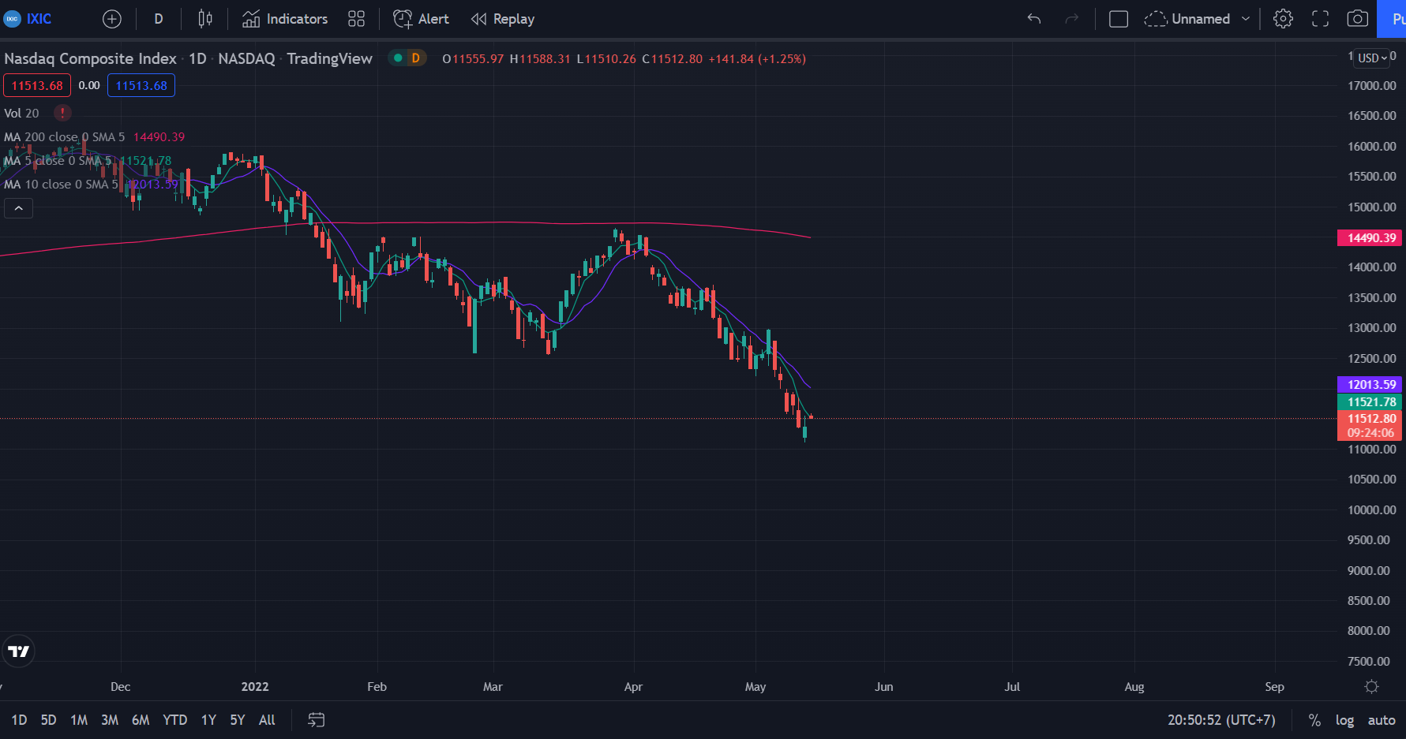Image resolution: width=1406 pixels, height=739 pixels.
Task: Toggle log scale mode
Action: (x=1344, y=720)
